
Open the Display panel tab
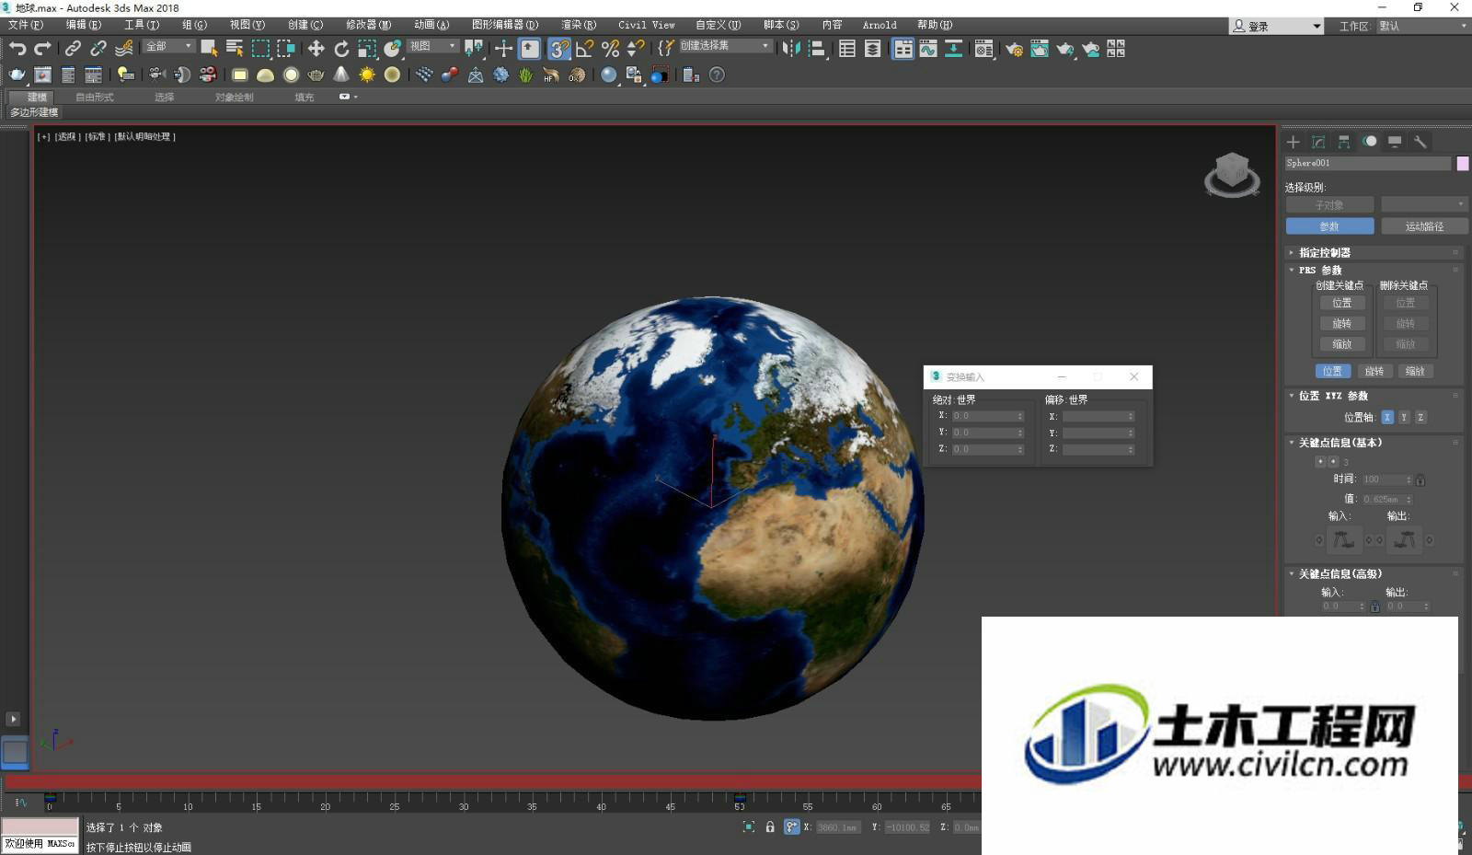coord(1395,142)
